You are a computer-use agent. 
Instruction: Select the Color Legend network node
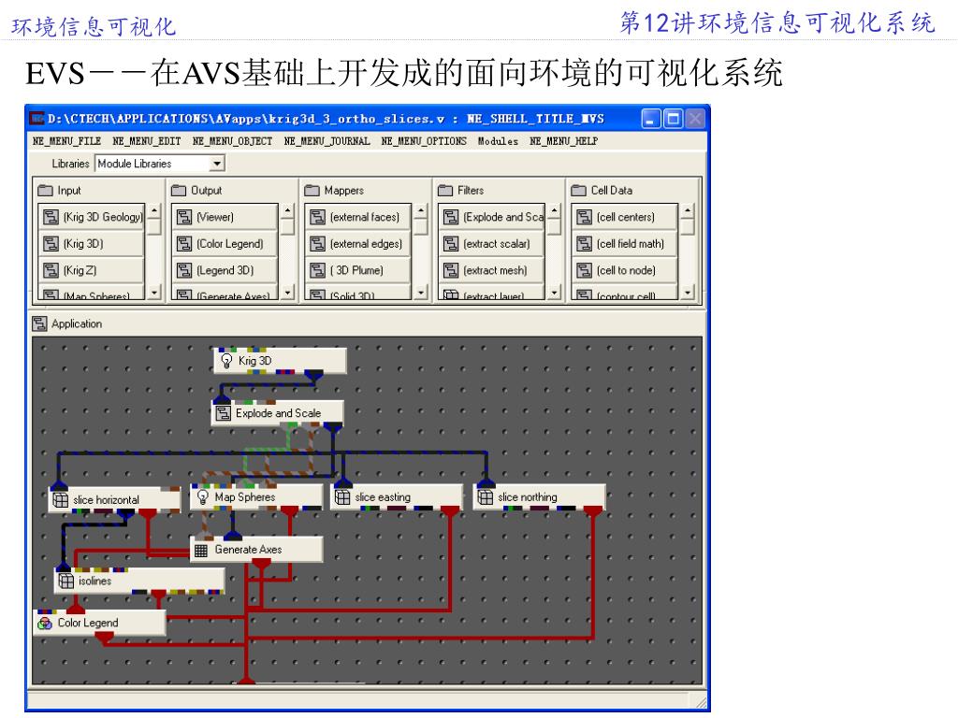(x=99, y=623)
